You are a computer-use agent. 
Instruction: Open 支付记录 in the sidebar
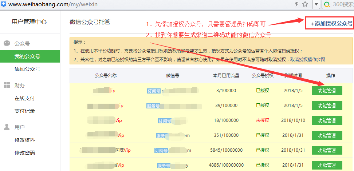pyautogui.click(x=25, y=111)
